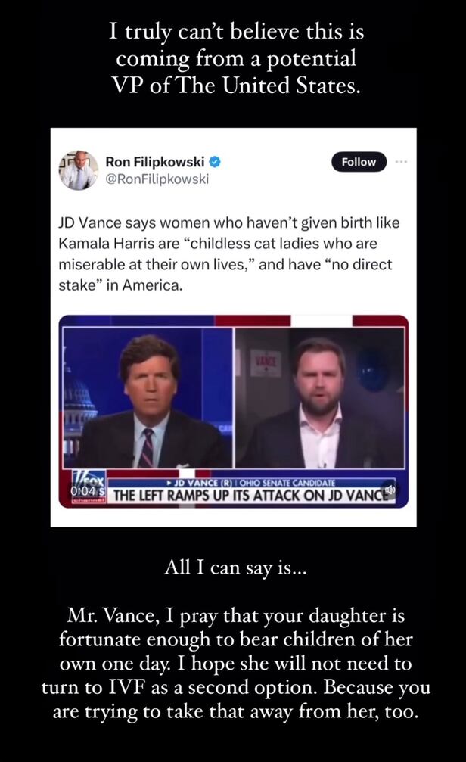Follow Ron Filipkowski
This screenshot has width=466, height=762.
359,162
